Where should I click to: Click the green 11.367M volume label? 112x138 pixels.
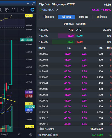30,107
